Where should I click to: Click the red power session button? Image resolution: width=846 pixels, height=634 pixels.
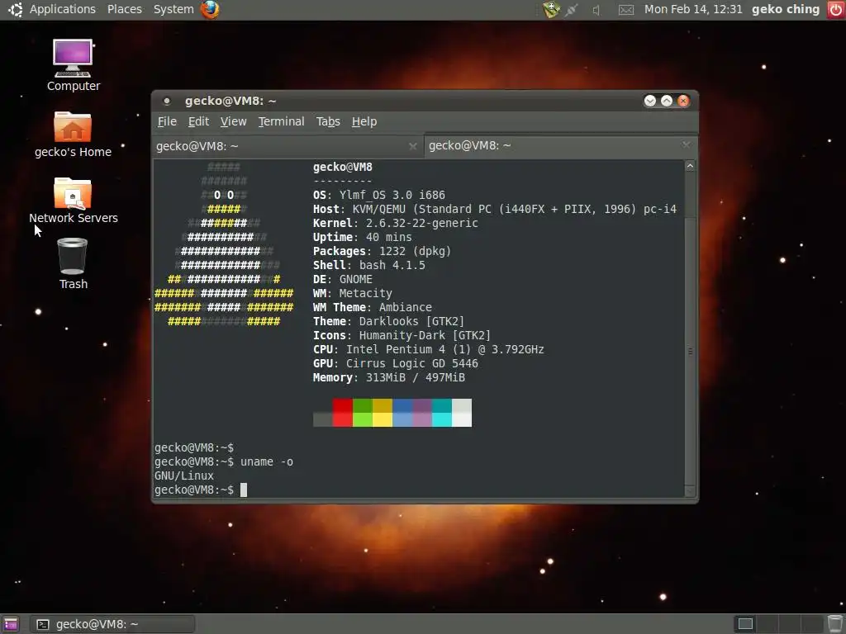click(x=836, y=9)
